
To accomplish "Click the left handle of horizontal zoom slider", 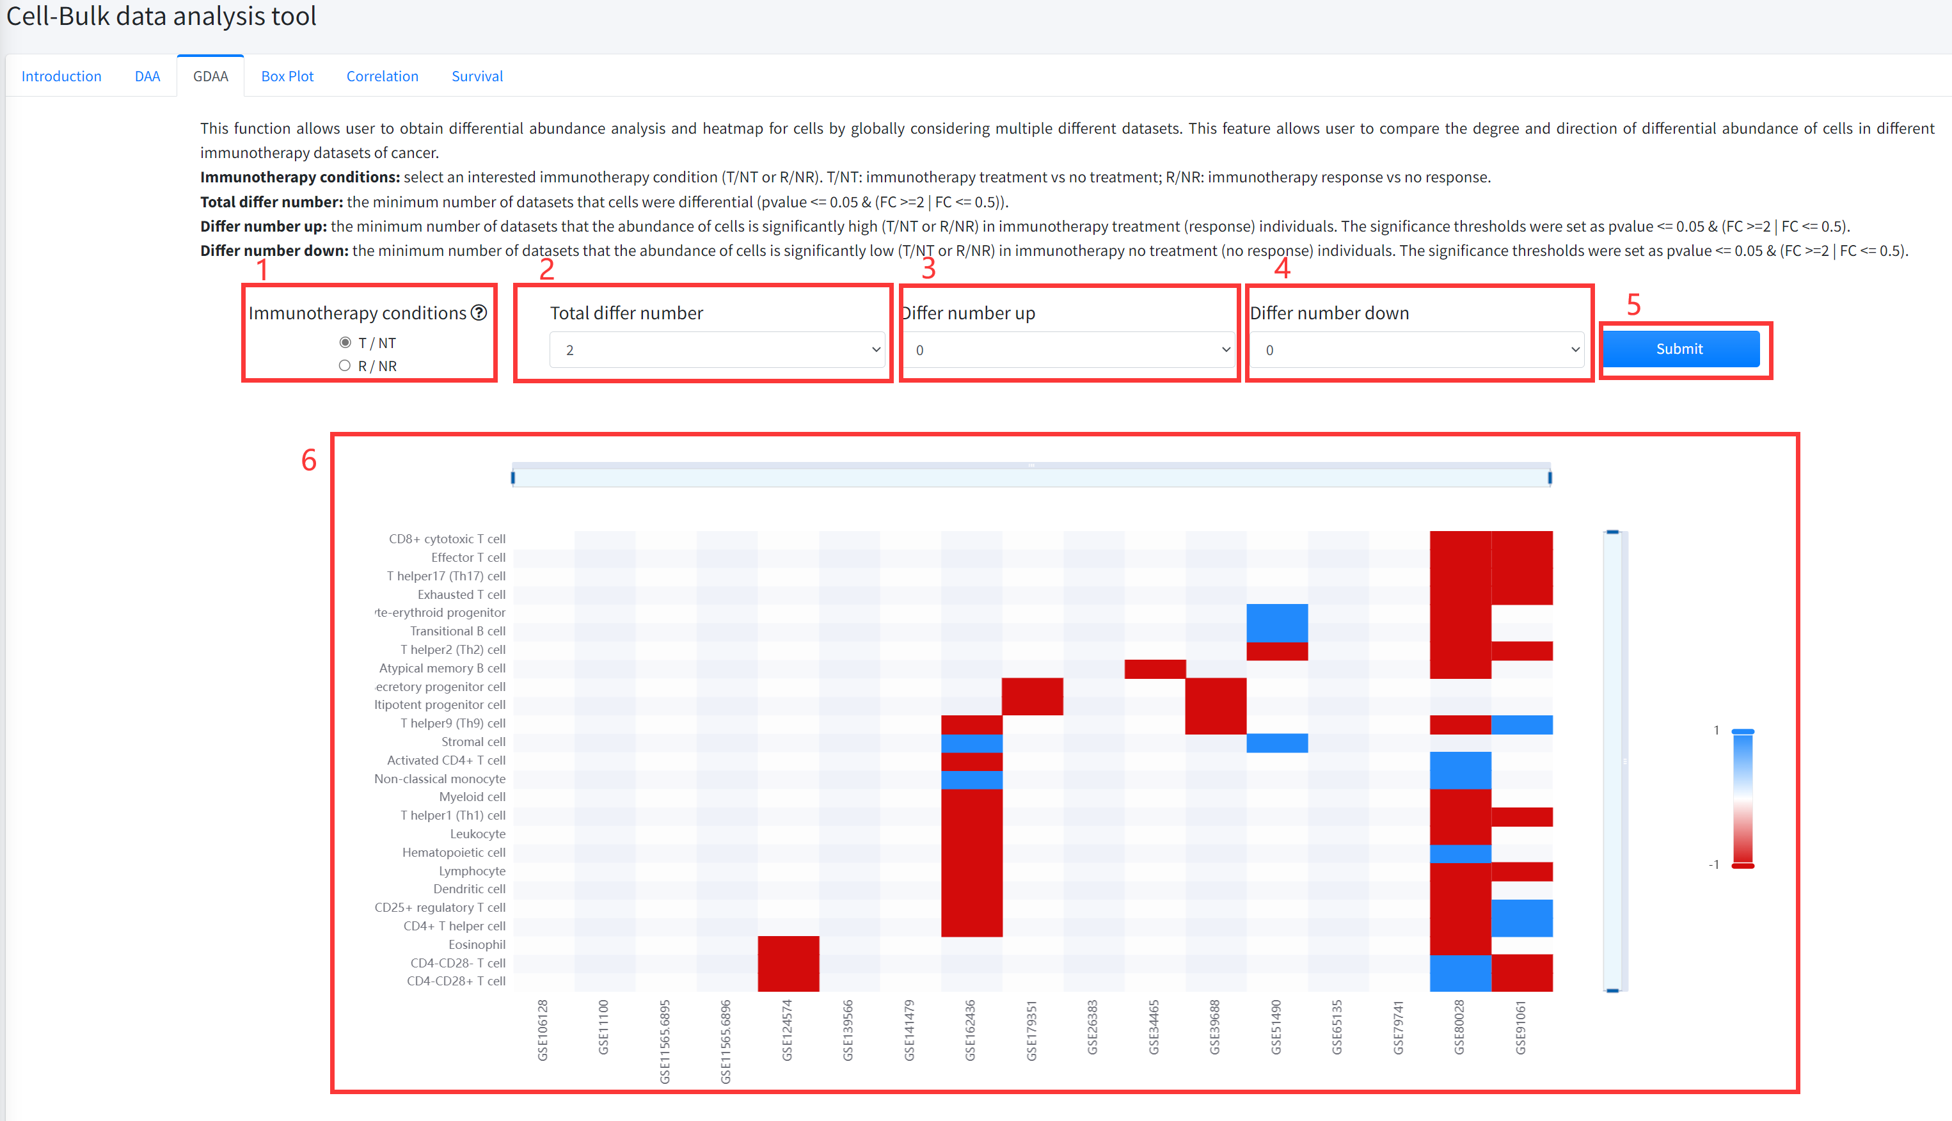I will (513, 478).
